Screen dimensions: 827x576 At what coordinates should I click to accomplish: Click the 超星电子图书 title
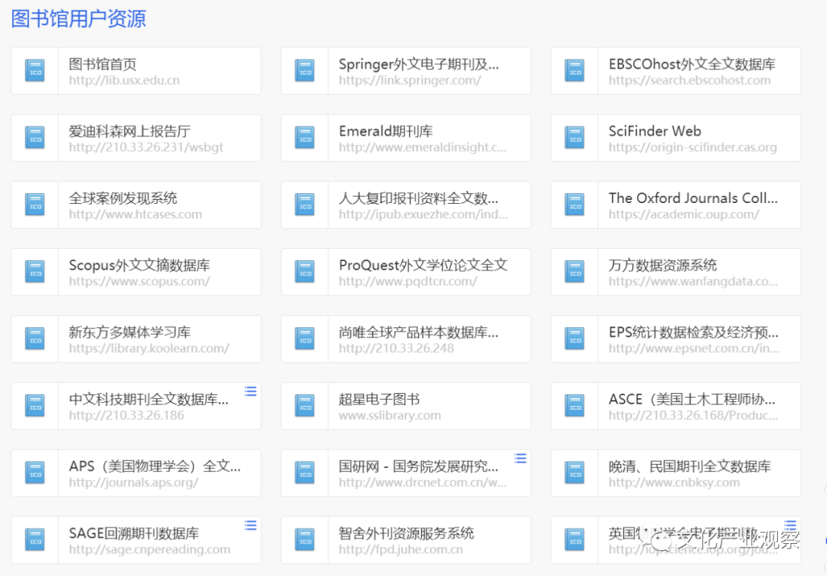tap(379, 399)
